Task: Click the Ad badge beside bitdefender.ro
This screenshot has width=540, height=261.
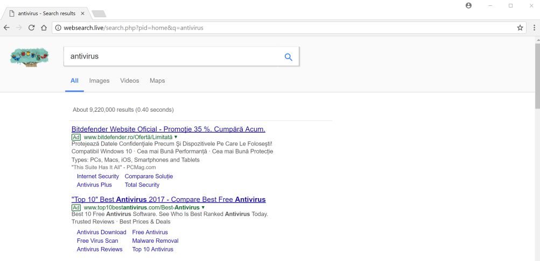Action: coord(76,137)
